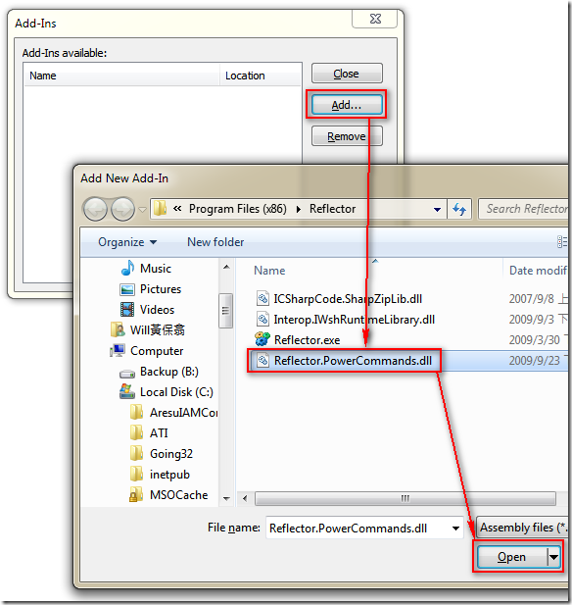Select the AresuIAMCor folder

pyautogui.click(x=183, y=413)
